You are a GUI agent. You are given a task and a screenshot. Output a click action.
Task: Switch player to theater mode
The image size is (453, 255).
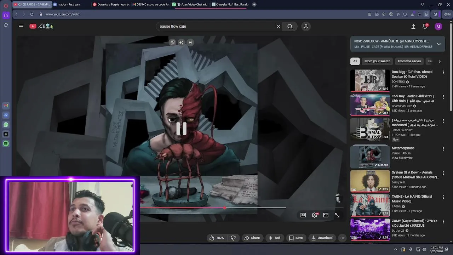tap(326, 215)
